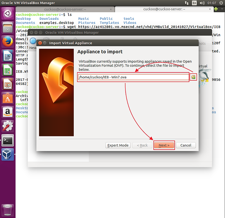Viewport: 225px width, 218px height.
Task: Open Ubuntu Dash search launcher
Action: point(7,14)
